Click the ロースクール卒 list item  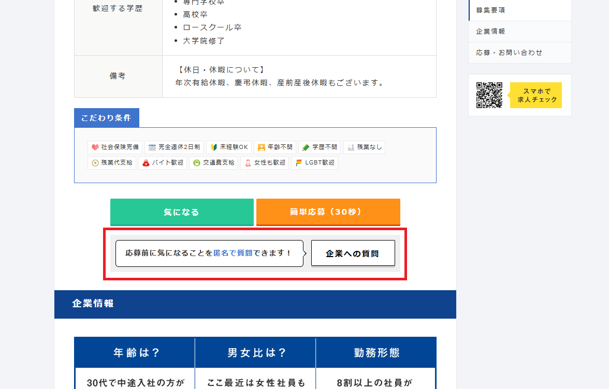(x=212, y=27)
